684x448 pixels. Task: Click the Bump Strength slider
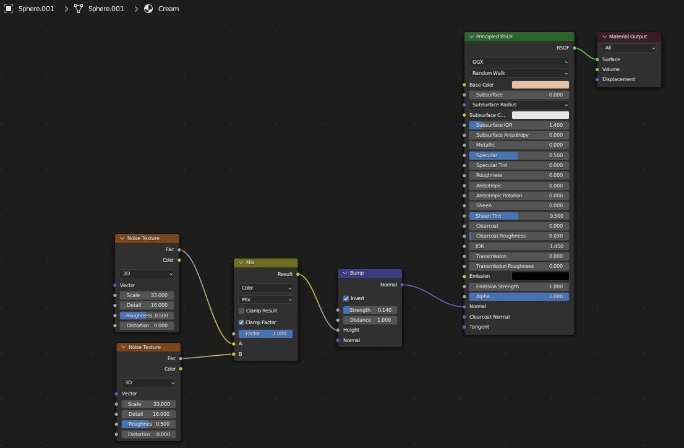coord(369,310)
